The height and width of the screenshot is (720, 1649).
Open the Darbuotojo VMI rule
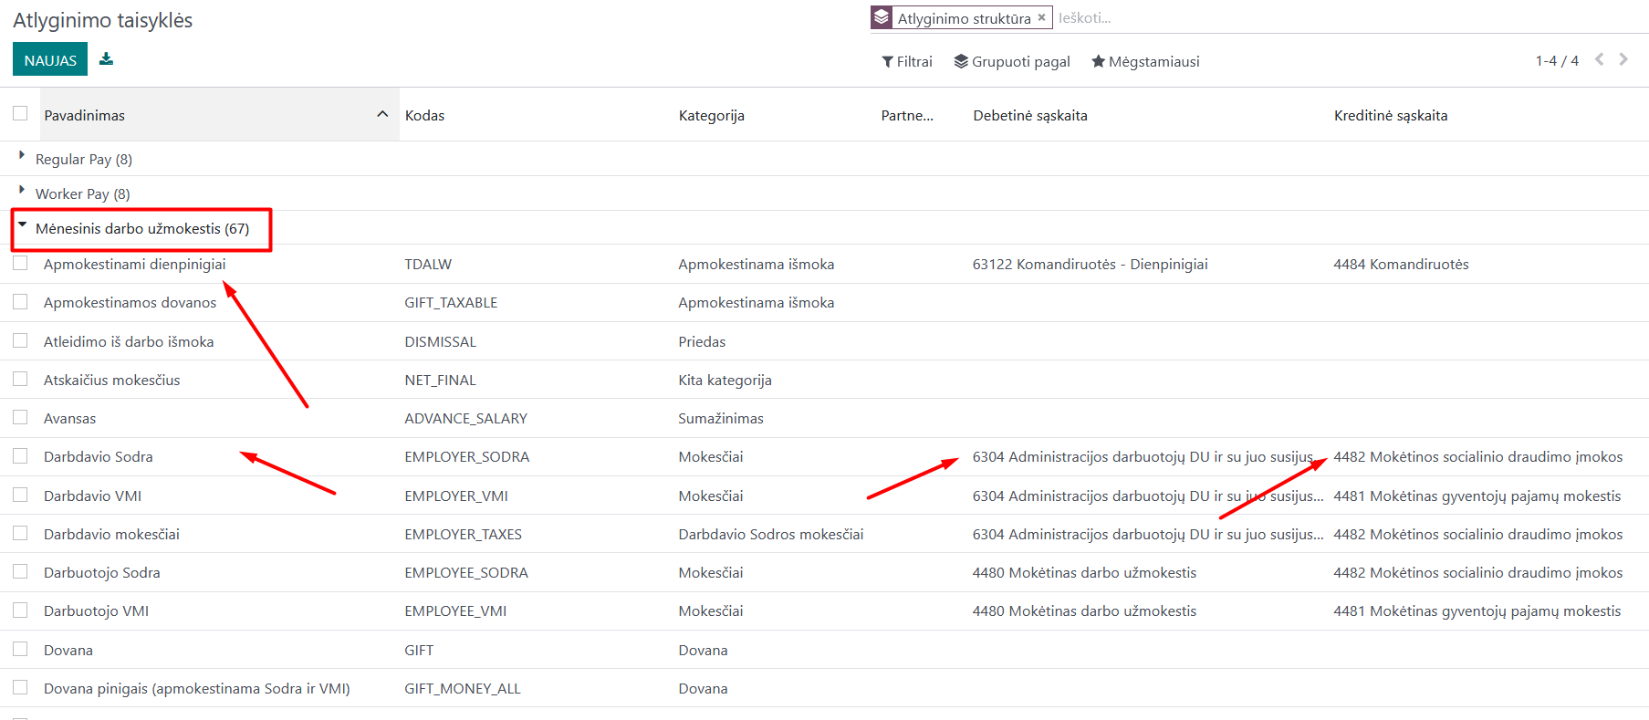(x=96, y=610)
